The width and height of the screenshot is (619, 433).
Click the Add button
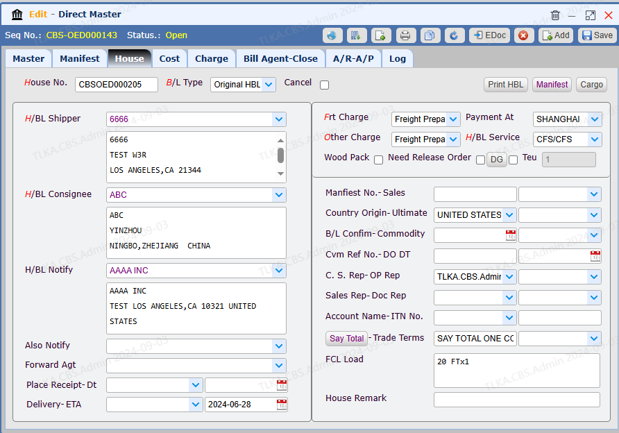point(555,35)
